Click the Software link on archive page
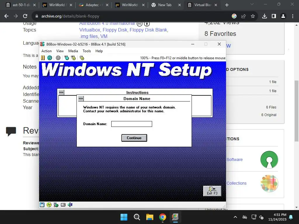This screenshot has width=299, height=224. point(234,160)
